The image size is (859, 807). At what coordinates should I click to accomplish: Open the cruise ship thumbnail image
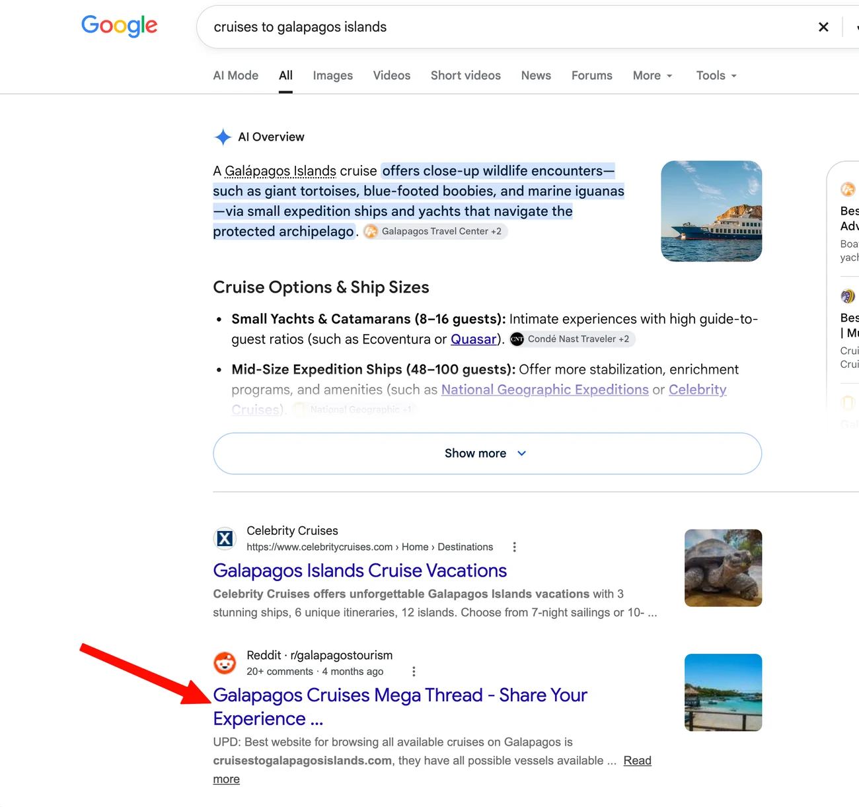pos(712,211)
